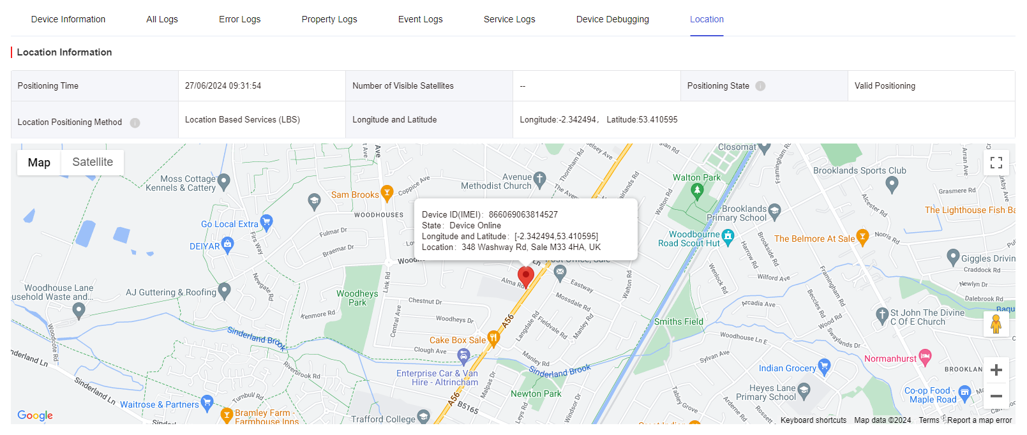Show help for Location Positioning Method
Viewport: 1027px width, 435px height.
[135, 122]
